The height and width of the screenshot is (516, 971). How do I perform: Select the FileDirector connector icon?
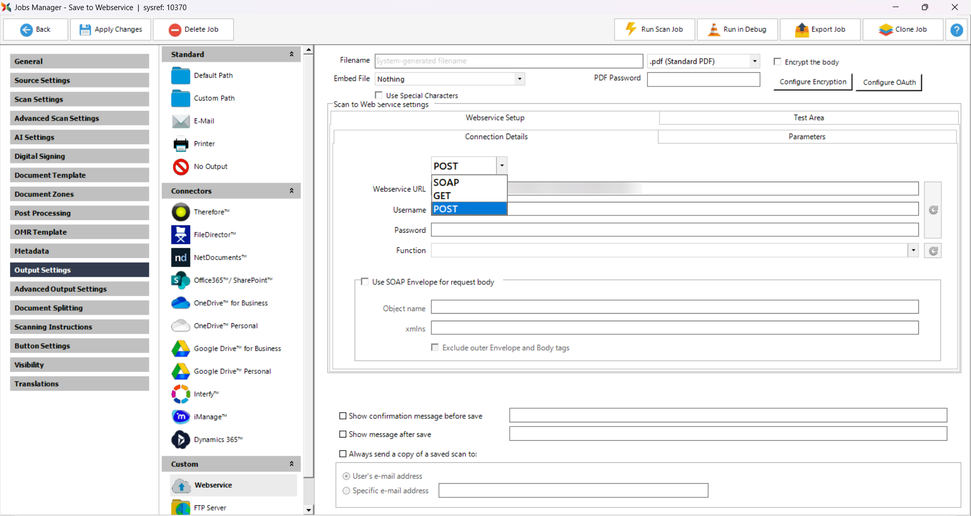point(181,235)
